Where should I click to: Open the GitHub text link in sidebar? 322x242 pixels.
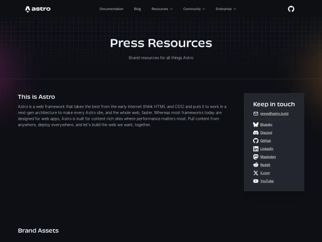[x=266, y=141]
